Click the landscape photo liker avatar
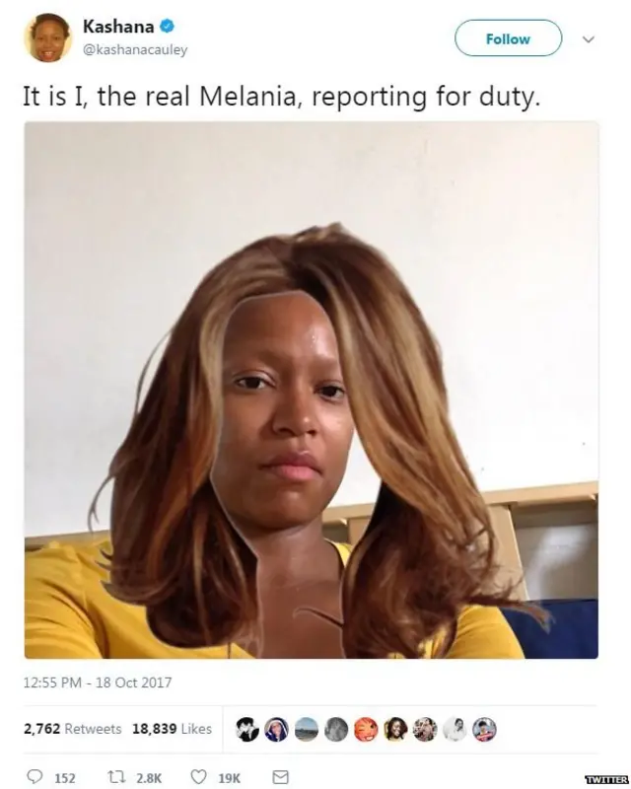Screen dimensions: 631x789 307,729
